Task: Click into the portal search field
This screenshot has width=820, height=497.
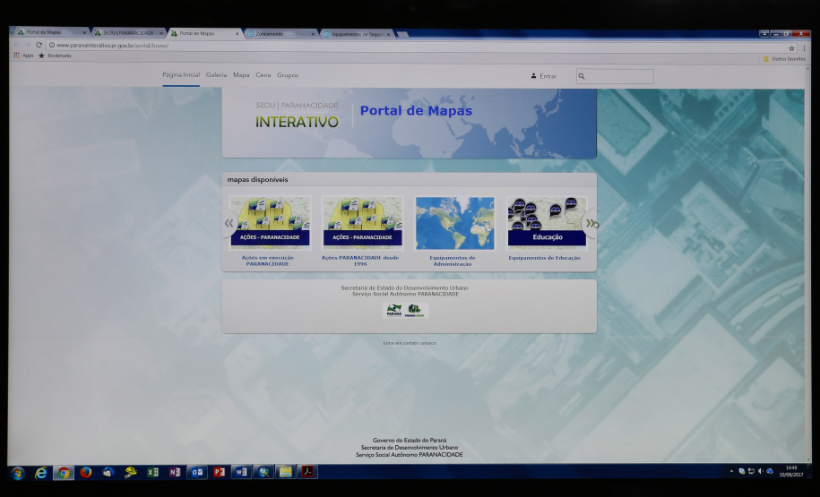Action: tap(615, 76)
